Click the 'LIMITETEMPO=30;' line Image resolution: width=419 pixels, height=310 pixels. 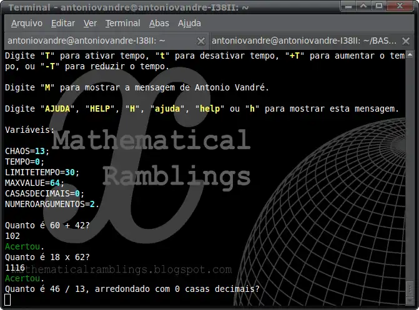point(42,173)
